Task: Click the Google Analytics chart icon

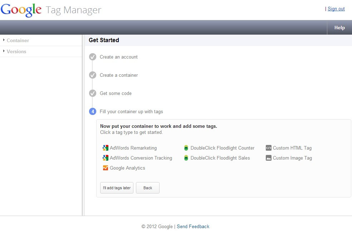Action: click(105, 168)
